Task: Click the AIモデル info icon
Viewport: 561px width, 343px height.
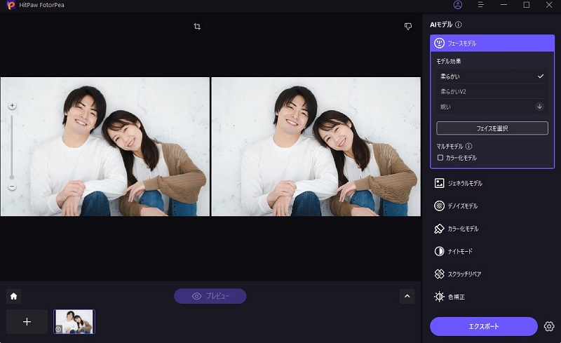Action: 459,25
